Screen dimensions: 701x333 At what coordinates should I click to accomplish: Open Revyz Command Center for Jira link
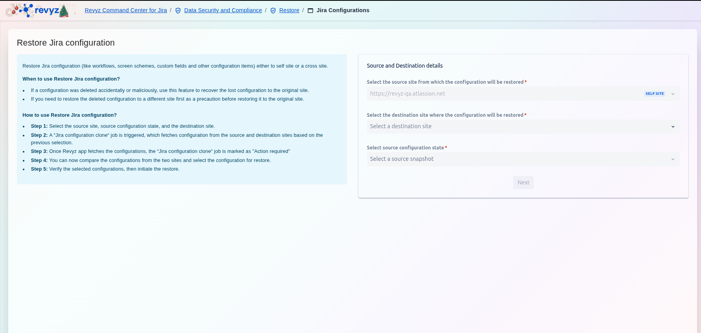pos(126,10)
